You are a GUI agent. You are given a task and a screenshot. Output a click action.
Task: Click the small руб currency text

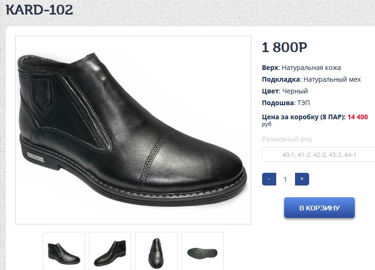(x=267, y=124)
